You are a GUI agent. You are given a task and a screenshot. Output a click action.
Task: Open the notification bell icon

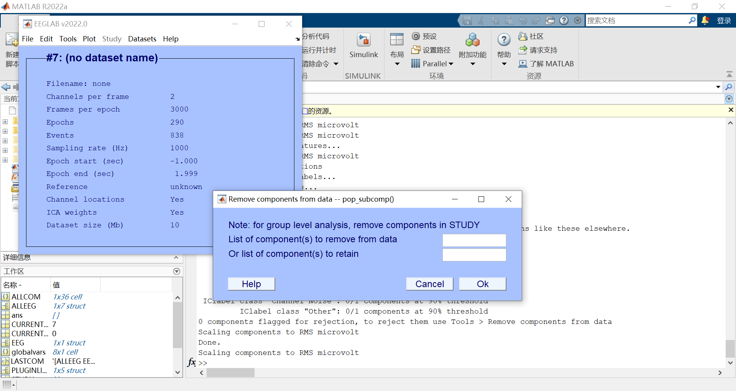pos(705,20)
